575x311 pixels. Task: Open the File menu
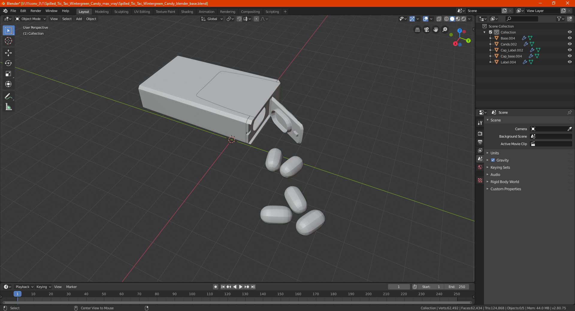[13, 11]
